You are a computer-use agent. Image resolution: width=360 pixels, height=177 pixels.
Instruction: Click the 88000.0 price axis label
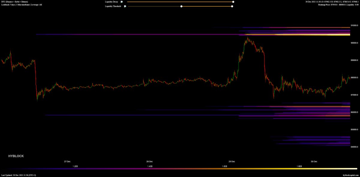point(354,78)
